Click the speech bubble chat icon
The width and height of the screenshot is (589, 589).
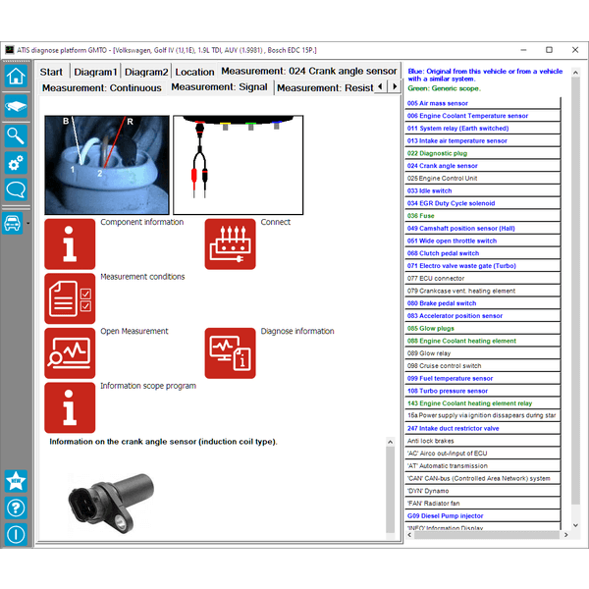(x=15, y=190)
